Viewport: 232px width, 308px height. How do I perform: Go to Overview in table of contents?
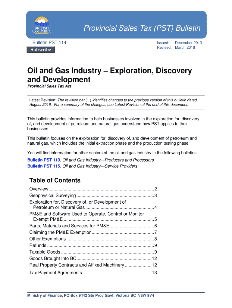(x=39, y=189)
